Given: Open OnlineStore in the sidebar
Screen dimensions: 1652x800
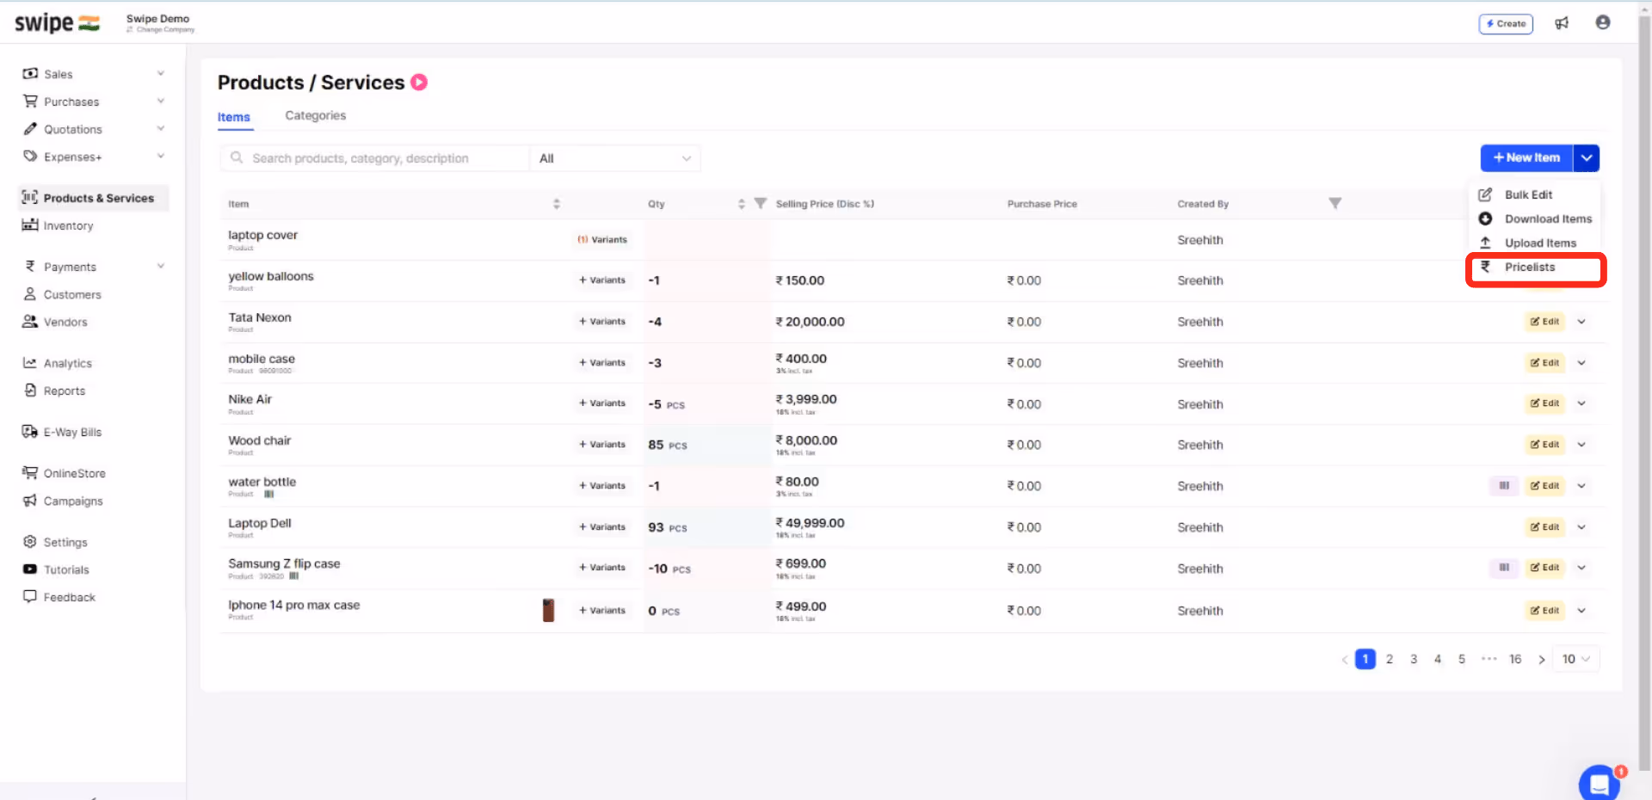Looking at the screenshot, I should pos(74,473).
